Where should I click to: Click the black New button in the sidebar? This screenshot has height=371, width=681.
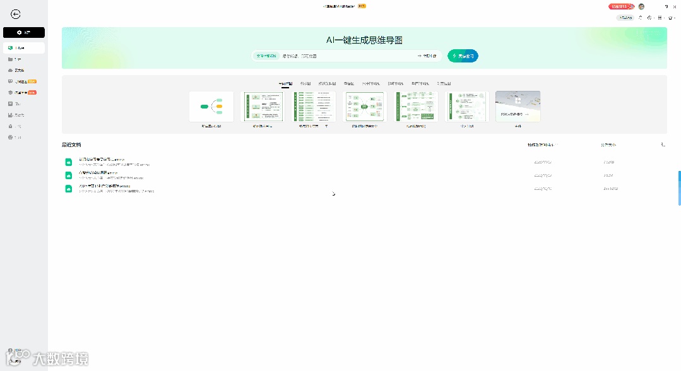23,32
